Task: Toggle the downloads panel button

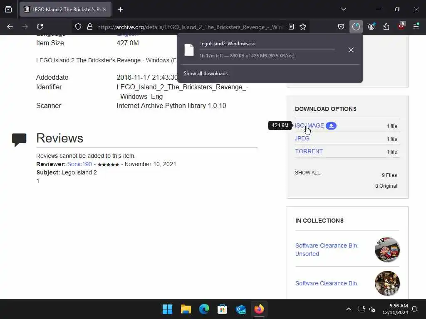Action: [x=356, y=27]
